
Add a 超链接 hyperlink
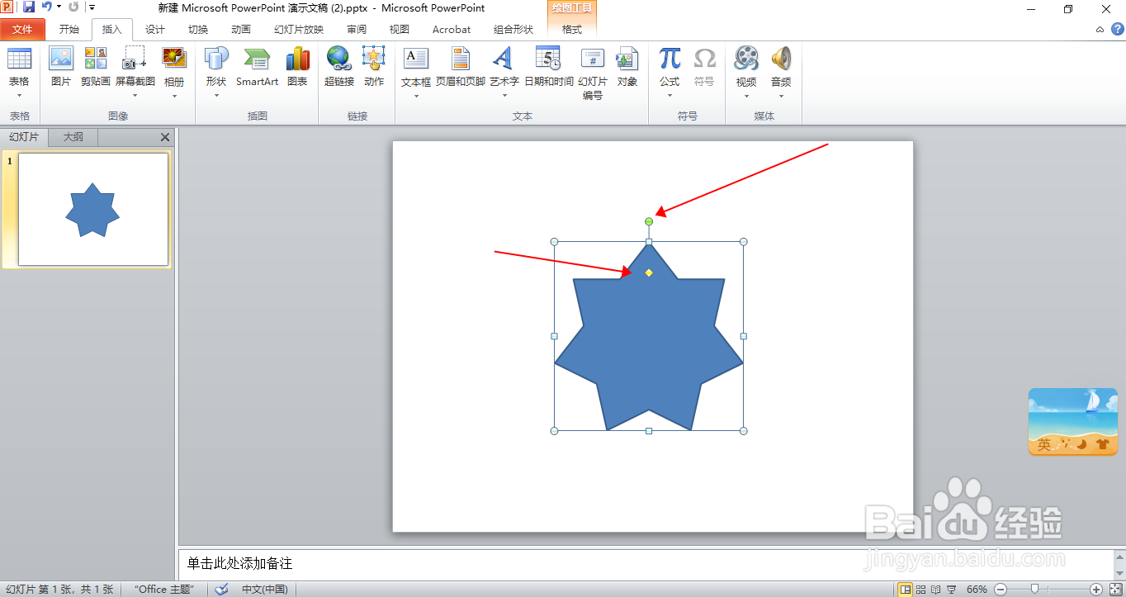point(338,59)
